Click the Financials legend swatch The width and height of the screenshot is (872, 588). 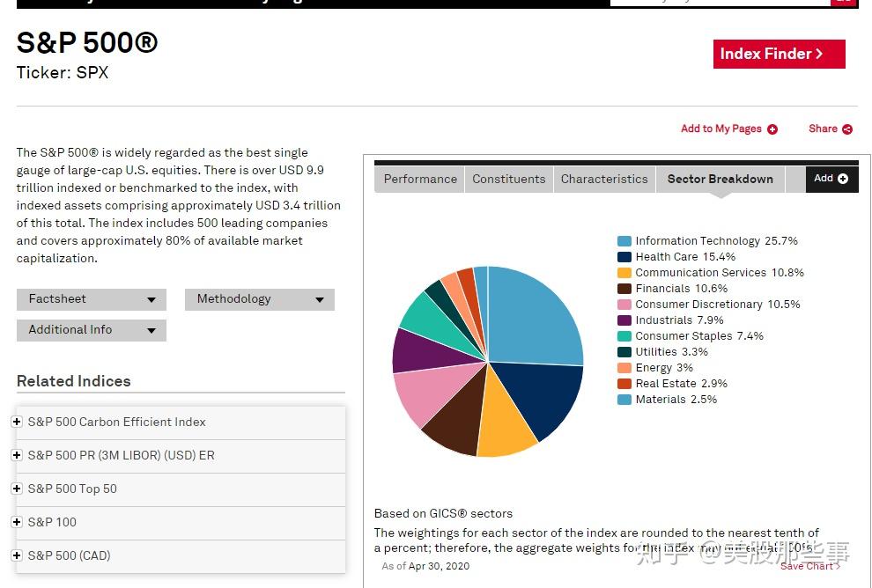[x=624, y=289]
